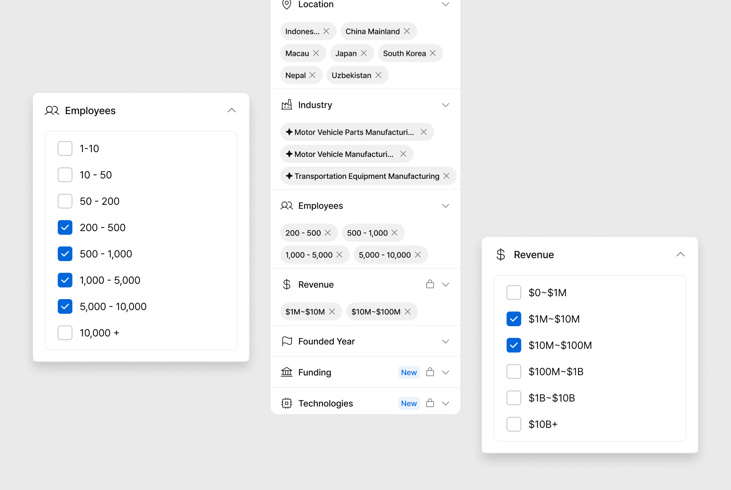Collapse the Revenue popup panel
Screen dimensions: 731x490
680,255
